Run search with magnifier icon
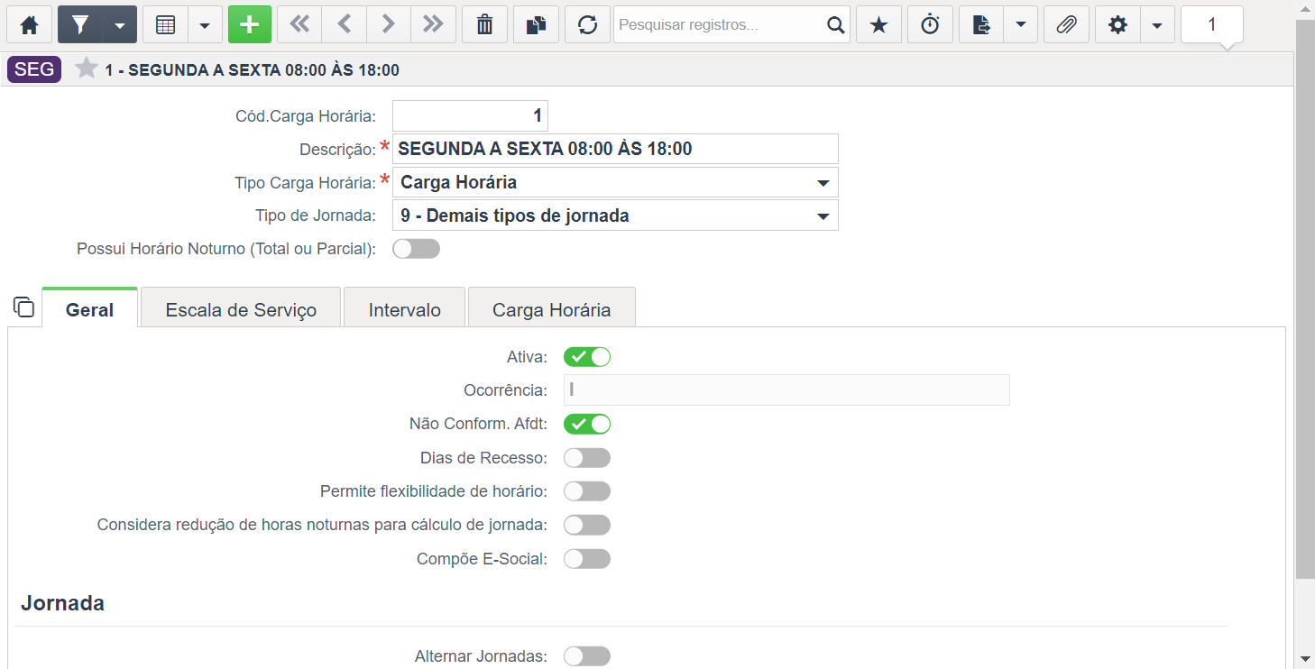The height and width of the screenshot is (669, 1315). point(836,24)
